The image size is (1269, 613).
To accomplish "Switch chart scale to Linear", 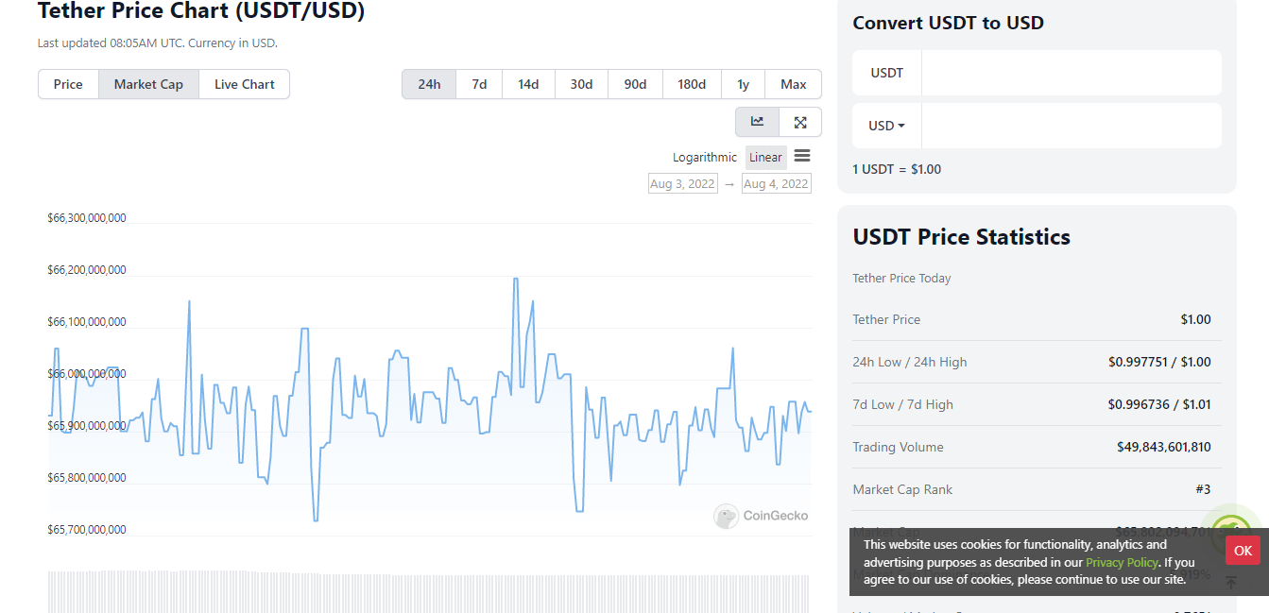I will 765,158.
